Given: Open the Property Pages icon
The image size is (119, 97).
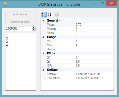Looking at the screenshot, I should [x=57, y=15].
